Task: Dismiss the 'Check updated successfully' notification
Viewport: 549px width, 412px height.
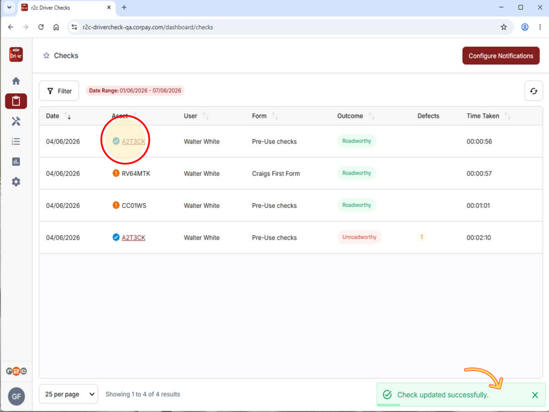Action: (535, 395)
